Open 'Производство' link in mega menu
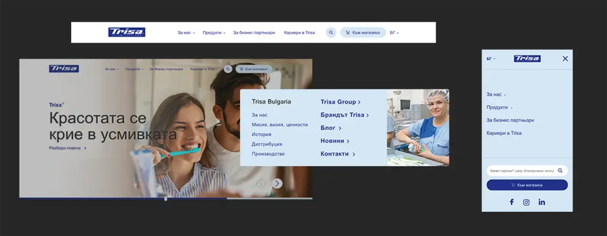This screenshot has width=607, height=236. (268, 154)
